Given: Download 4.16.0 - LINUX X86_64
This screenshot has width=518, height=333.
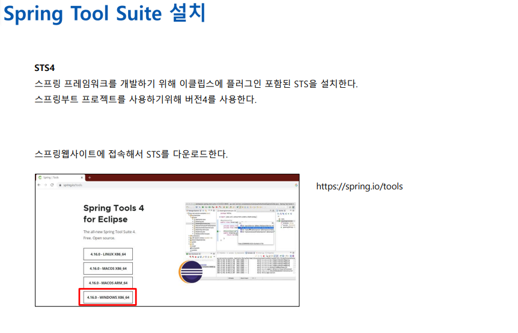Looking at the screenshot, I should tap(108, 254).
